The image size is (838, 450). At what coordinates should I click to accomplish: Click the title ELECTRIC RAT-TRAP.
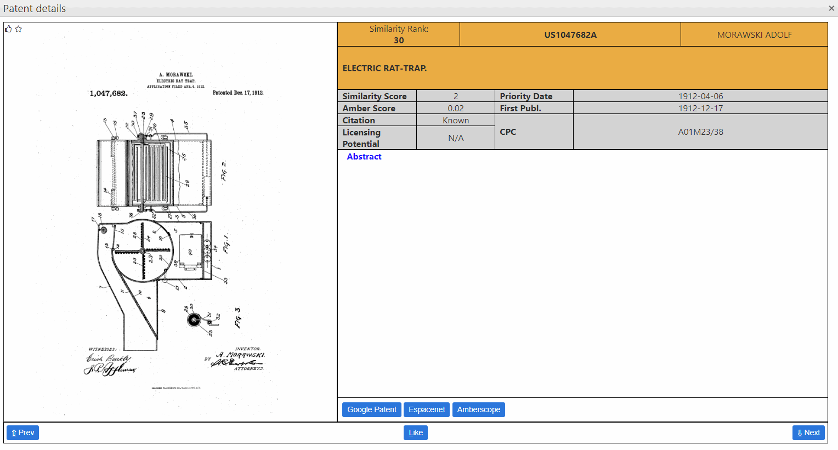[384, 69]
